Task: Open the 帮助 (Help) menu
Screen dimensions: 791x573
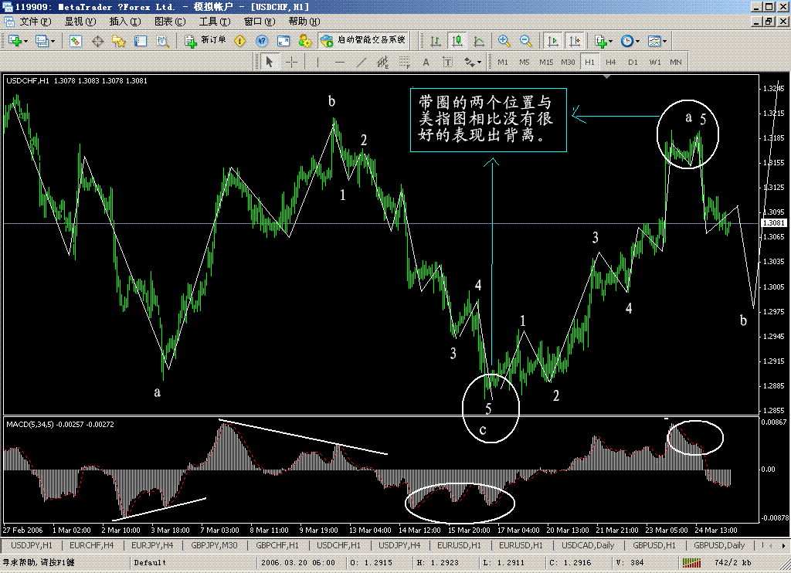Action: (304, 22)
